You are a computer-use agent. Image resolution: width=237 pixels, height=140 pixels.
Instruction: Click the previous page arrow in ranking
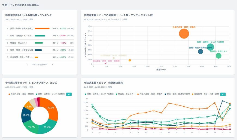27,65
